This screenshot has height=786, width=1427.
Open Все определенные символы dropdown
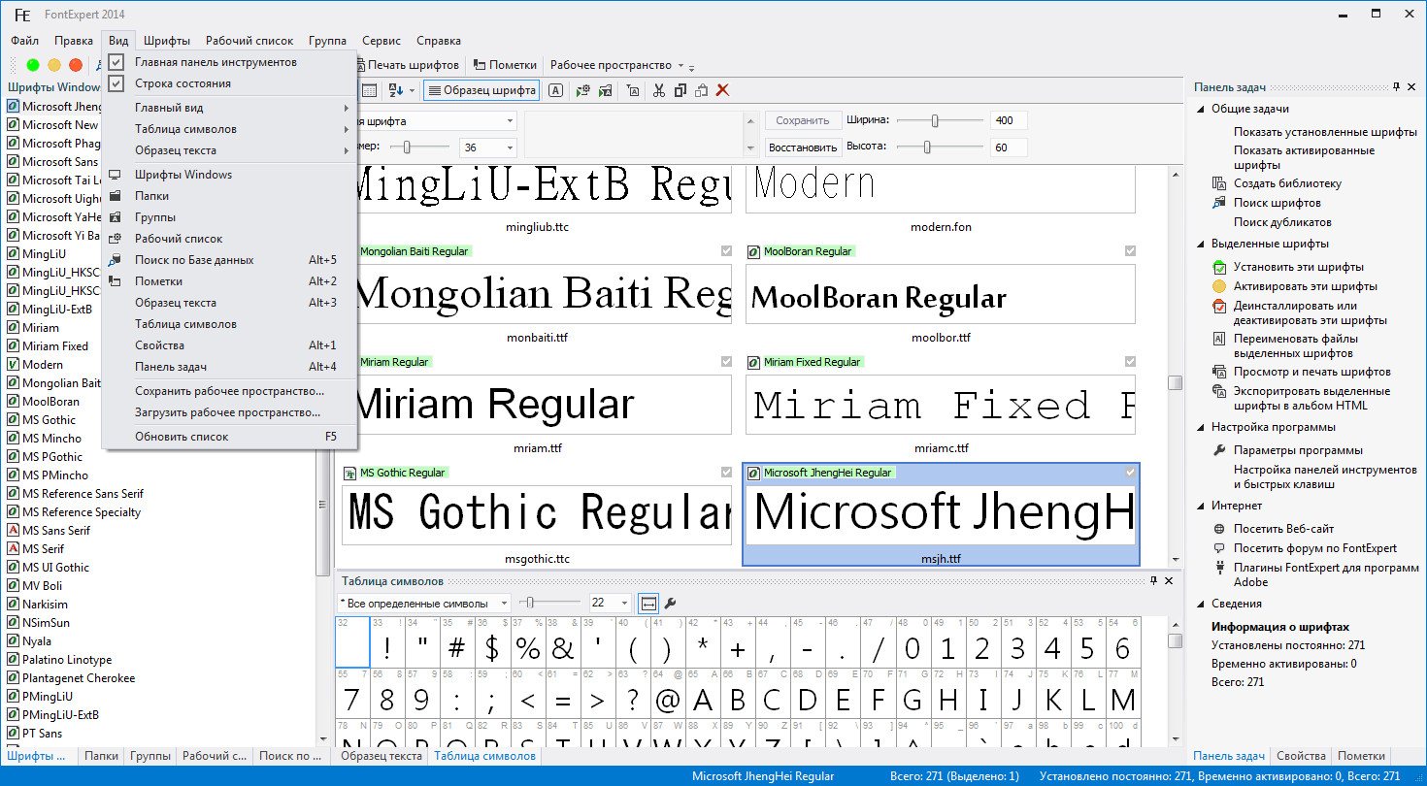(504, 603)
